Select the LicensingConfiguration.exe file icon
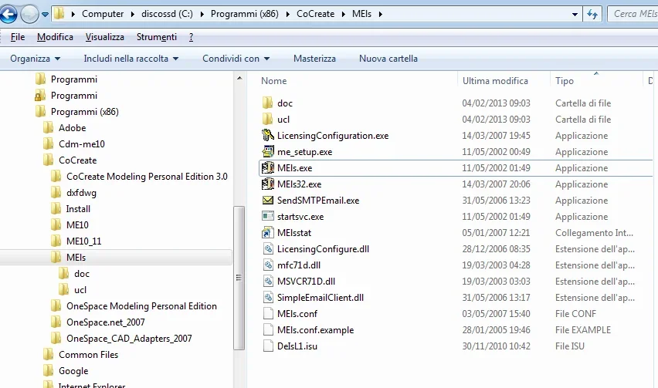658x388 pixels. coord(268,136)
